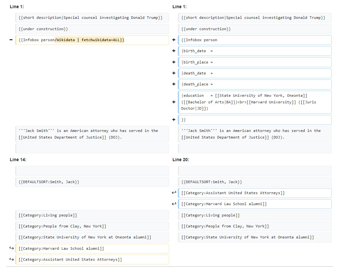Screen dimensions: 339x267
Task: Click the "|education = [[State University of New York..." line
Action: pyautogui.click(x=255, y=102)
